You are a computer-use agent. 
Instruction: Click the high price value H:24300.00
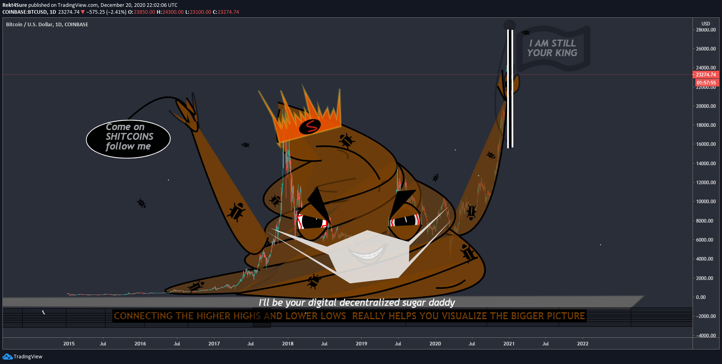point(170,12)
